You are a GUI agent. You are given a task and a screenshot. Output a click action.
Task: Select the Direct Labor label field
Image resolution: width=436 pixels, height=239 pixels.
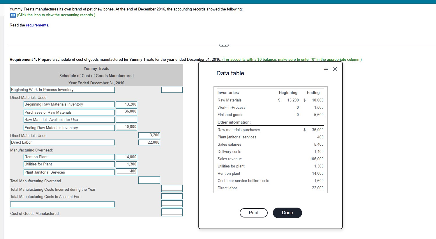tap(62, 142)
